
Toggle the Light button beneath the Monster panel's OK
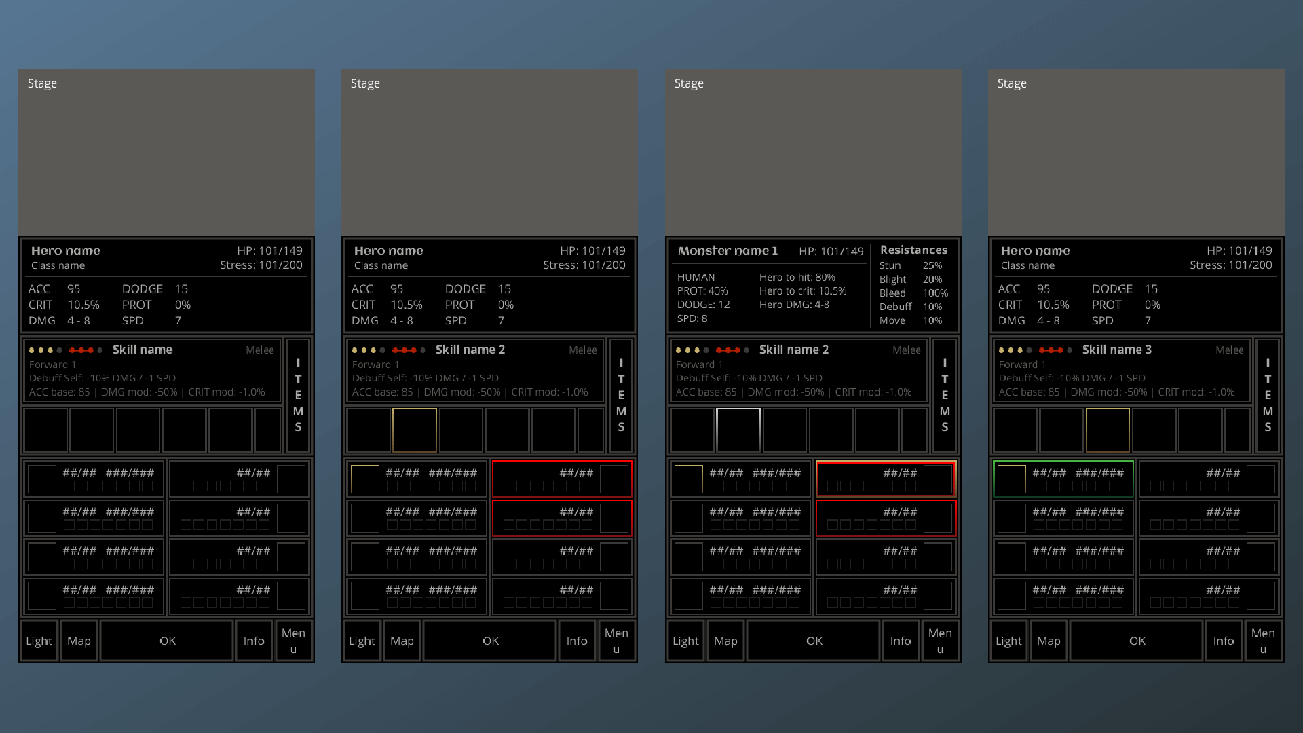pyautogui.click(x=685, y=641)
